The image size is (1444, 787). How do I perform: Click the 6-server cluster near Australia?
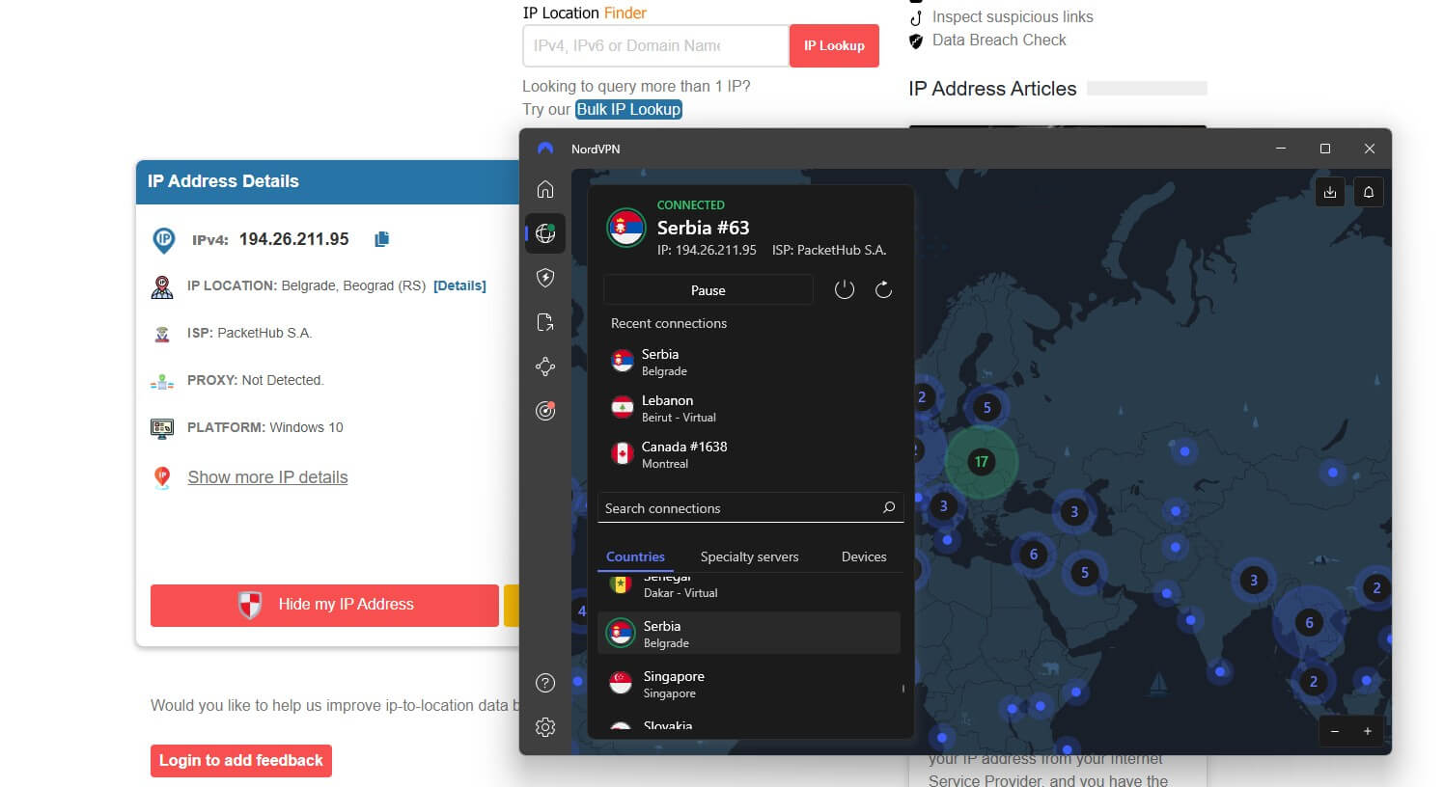point(1309,622)
